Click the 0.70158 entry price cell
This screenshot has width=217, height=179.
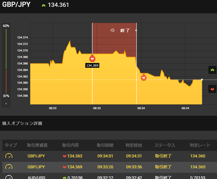[75, 177]
